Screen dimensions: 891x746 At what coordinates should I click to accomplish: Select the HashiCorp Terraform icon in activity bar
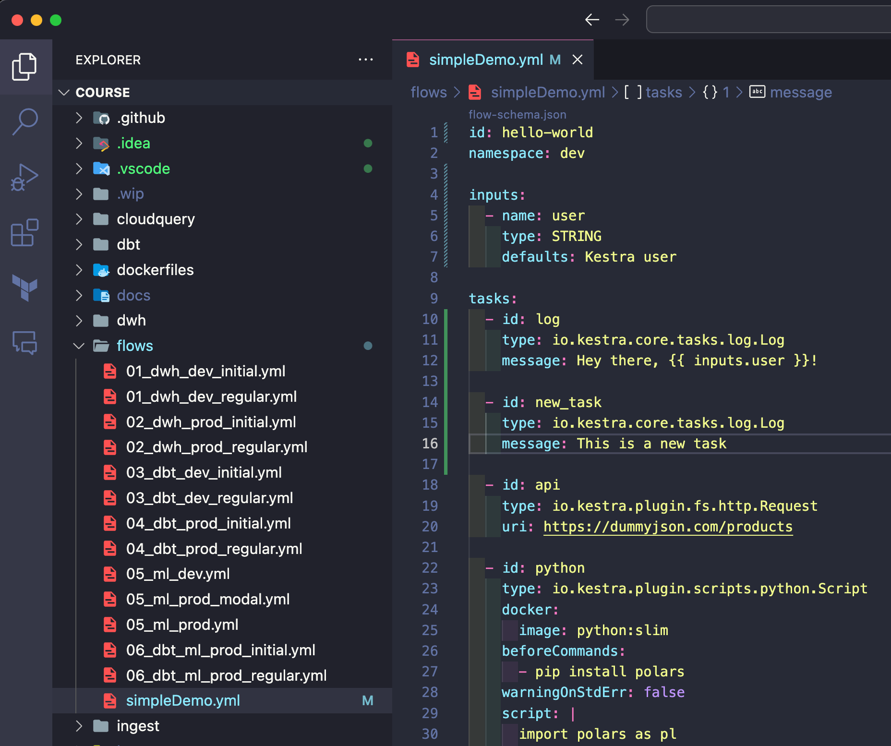tap(24, 289)
